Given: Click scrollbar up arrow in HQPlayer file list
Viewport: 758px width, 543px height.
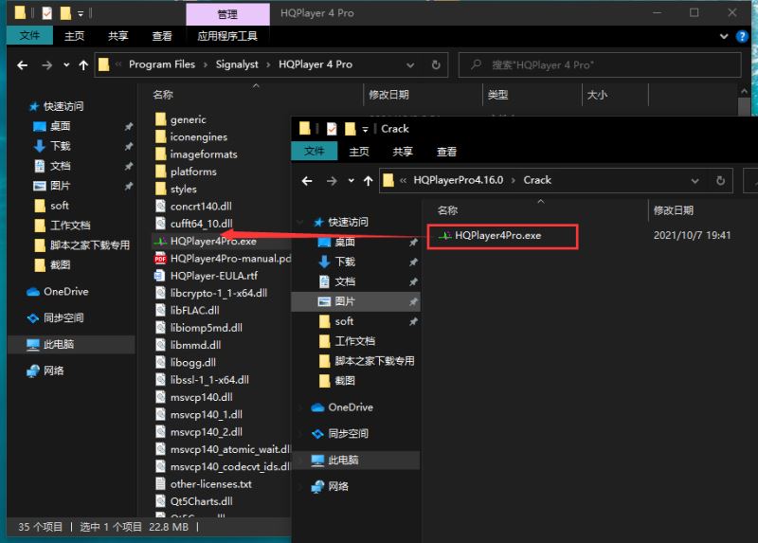Looking at the screenshot, I should pos(744,91).
